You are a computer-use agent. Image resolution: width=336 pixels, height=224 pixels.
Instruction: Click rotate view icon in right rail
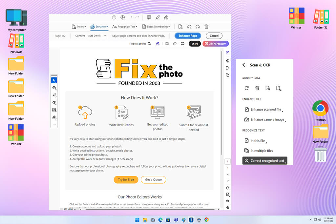[x=228, y=188]
